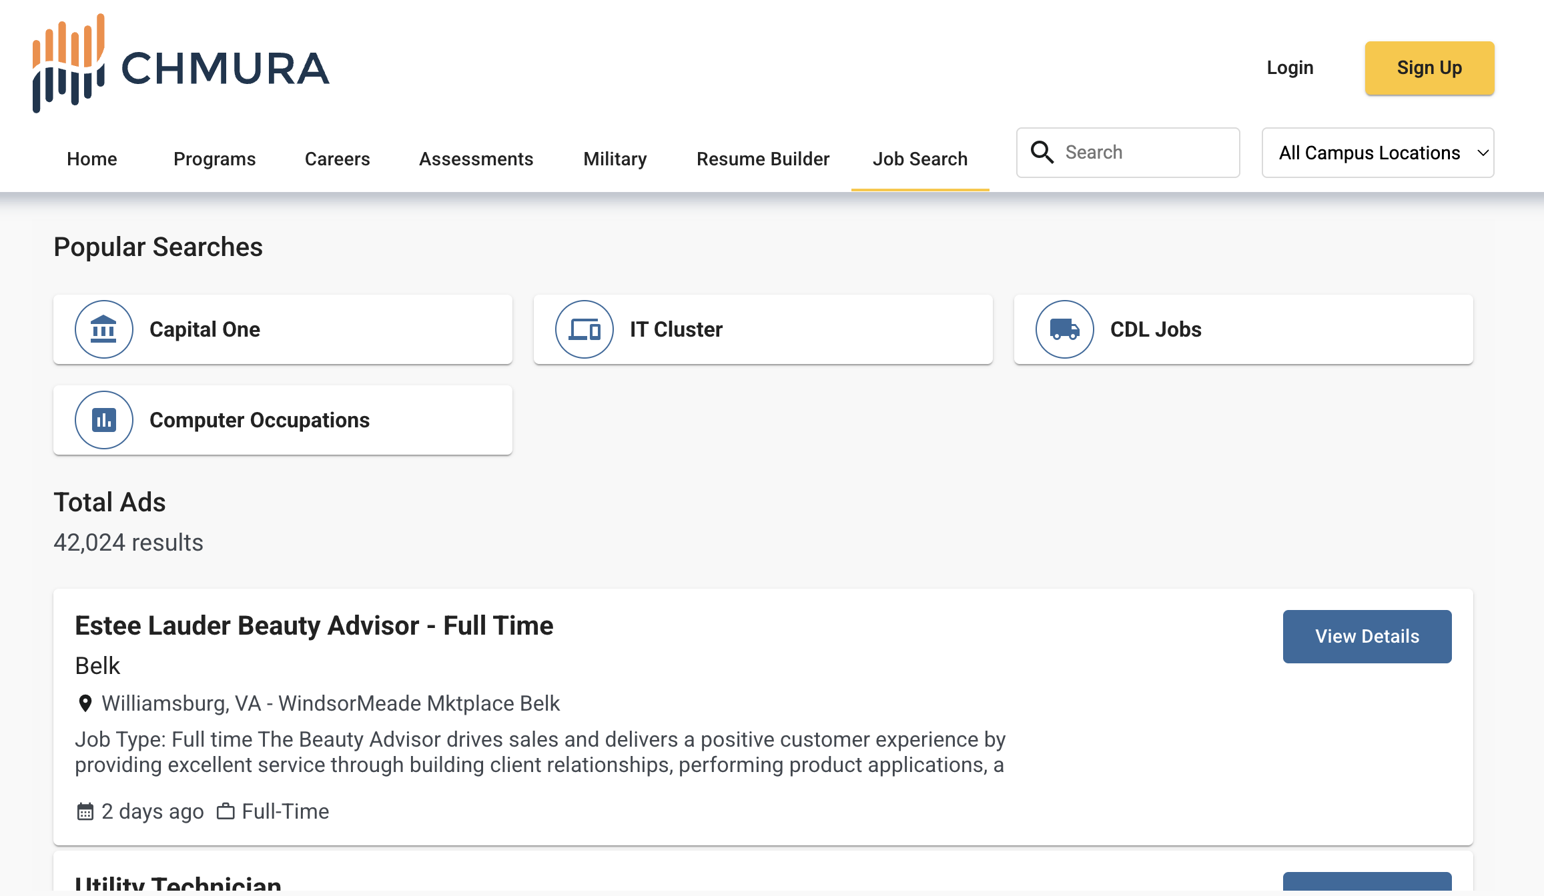The image size is (1544, 896).
Task: Click the briefcase icon beside Full-Time
Action: coord(226,811)
